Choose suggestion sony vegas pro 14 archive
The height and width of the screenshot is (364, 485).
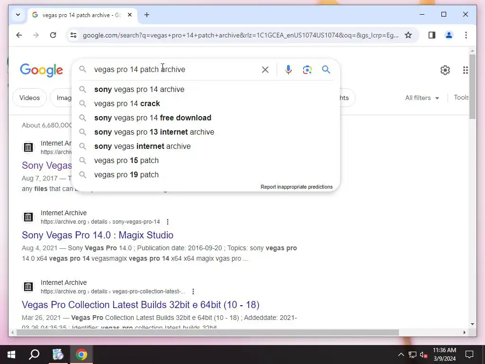tap(206, 90)
